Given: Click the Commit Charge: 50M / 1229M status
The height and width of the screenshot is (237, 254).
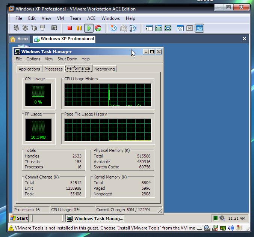Looking at the screenshot, I should coord(129,210).
